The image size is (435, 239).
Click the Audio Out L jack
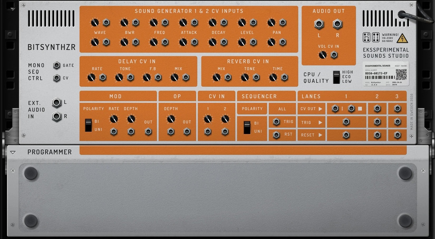[x=319, y=24]
